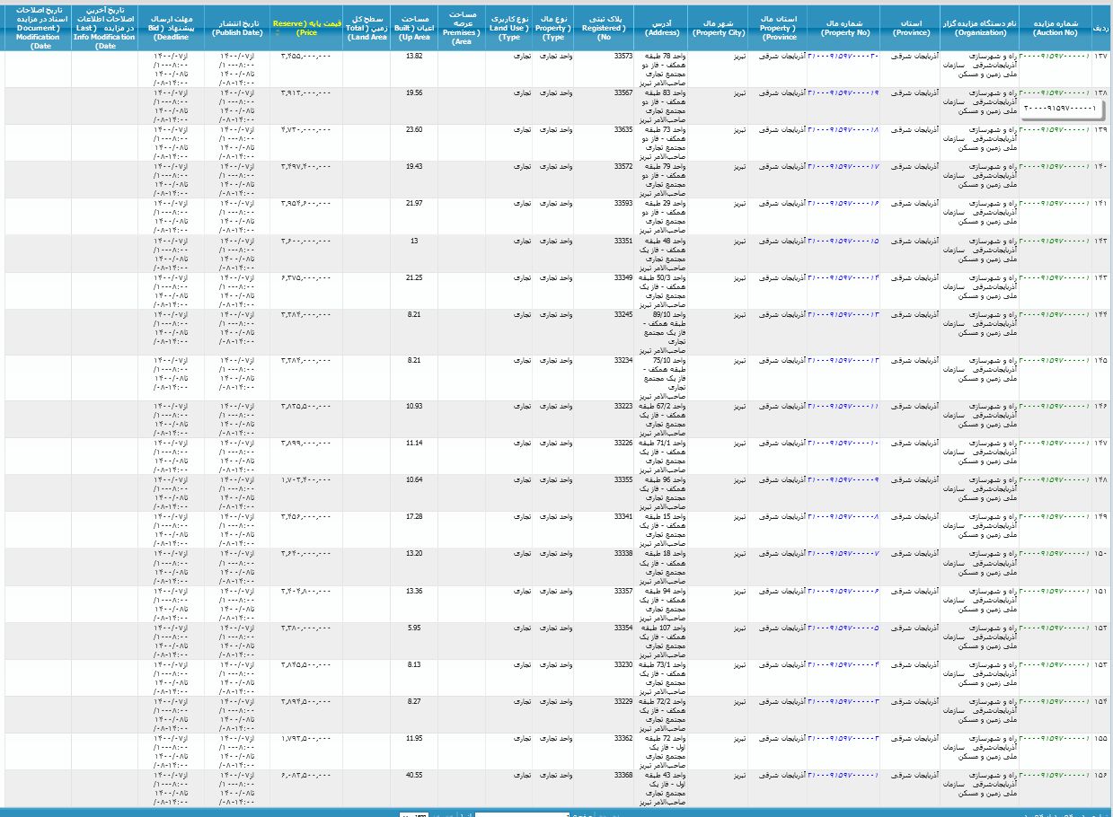Open auction number link in the first row

point(1055,56)
